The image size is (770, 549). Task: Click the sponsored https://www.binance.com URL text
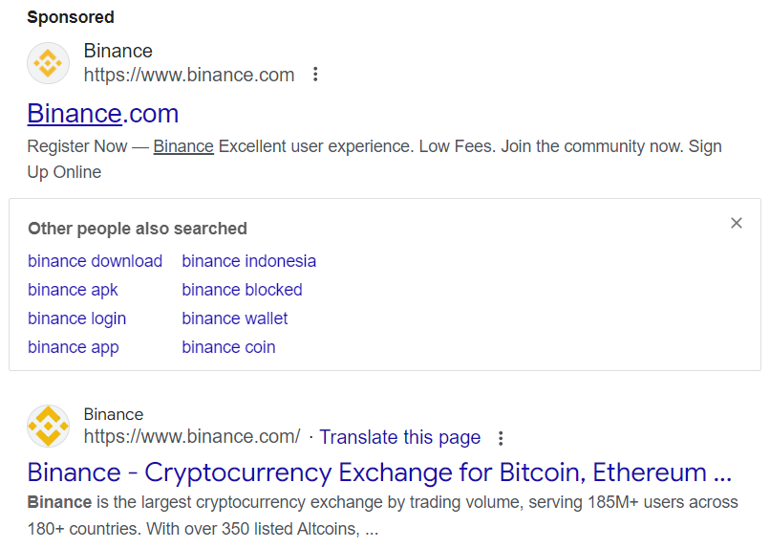tap(189, 75)
